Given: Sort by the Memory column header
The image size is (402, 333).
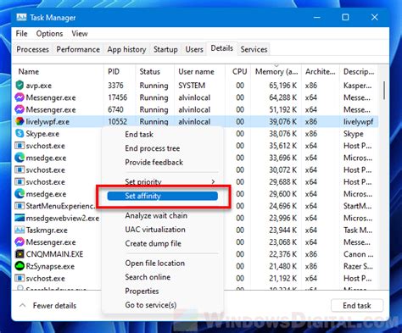Looking at the screenshot, I should click(276, 72).
